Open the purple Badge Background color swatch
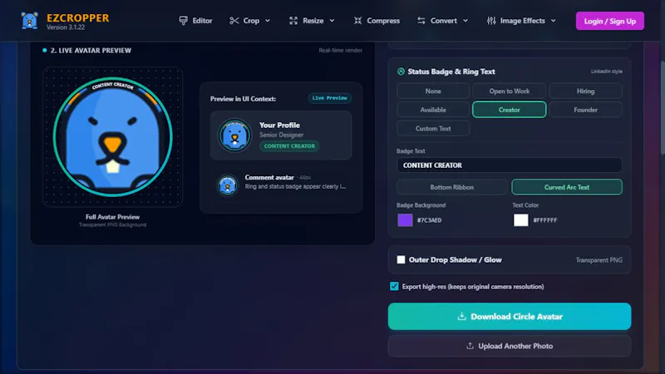The width and height of the screenshot is (665, 374). [x=405, y=220]
